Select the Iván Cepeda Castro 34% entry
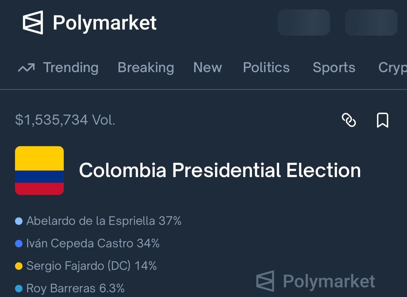Screen dimensions: 407x297 [93, 244]
